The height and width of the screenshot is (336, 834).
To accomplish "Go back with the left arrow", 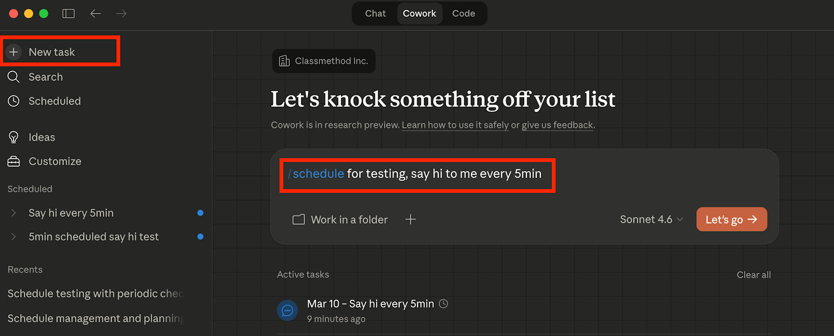I will coord(95,14).
